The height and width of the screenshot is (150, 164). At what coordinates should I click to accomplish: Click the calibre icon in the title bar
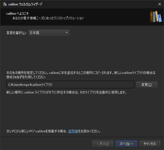[x=5, y=4]
